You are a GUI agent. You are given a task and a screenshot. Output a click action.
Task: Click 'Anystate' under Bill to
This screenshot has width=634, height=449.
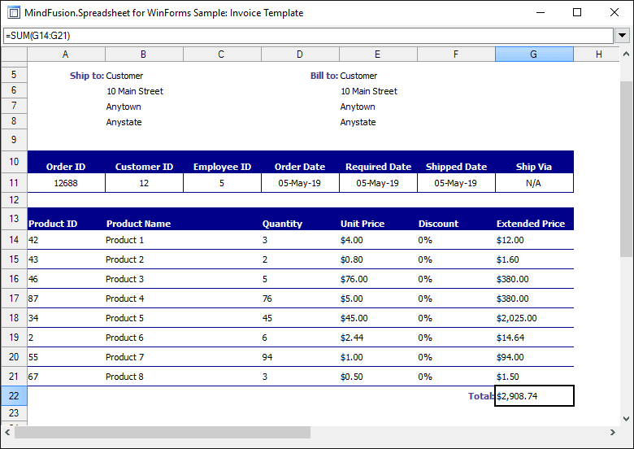(358, 122)
